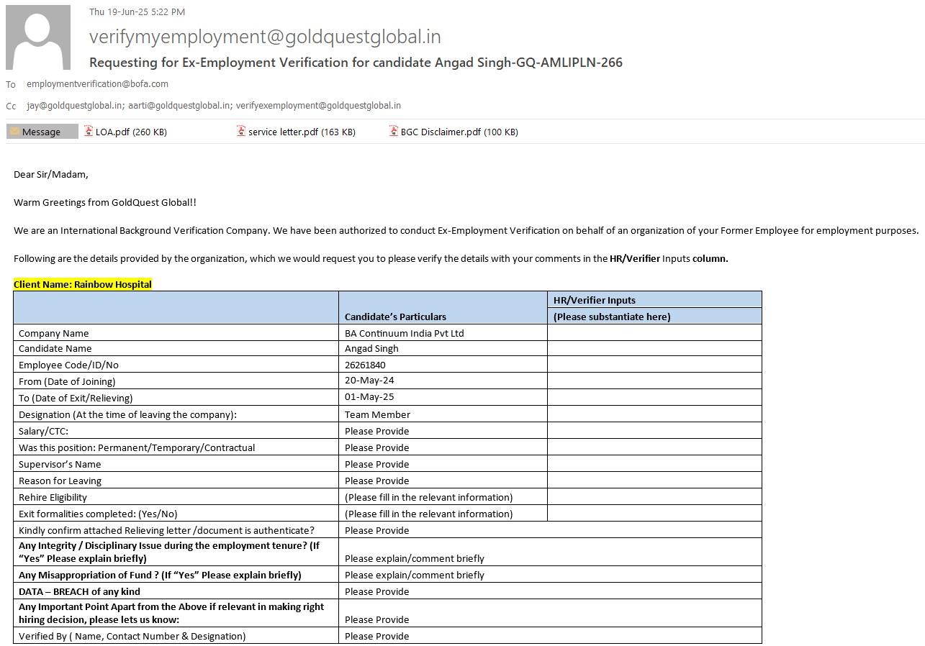Click the employee code value 26261840
The height and width of the screenshot is (646, 925).
[x=365, y=365]
